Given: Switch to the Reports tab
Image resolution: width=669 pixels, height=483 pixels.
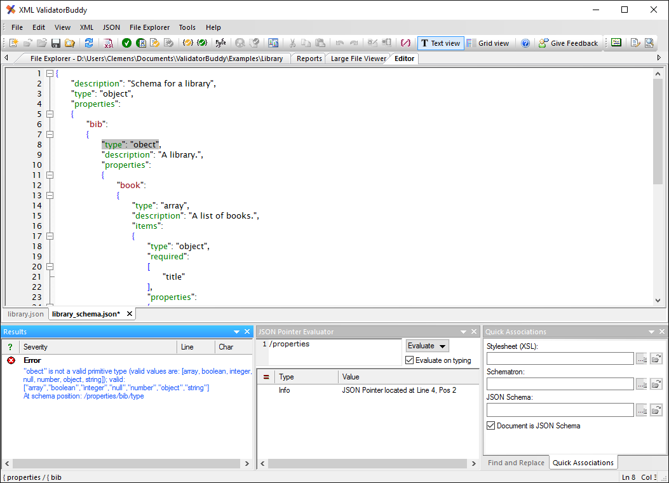Looking at the screenshot, I should pos(309,58).
